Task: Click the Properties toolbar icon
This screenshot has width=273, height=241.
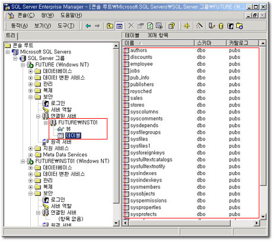Action: click(x=141, y=26)
